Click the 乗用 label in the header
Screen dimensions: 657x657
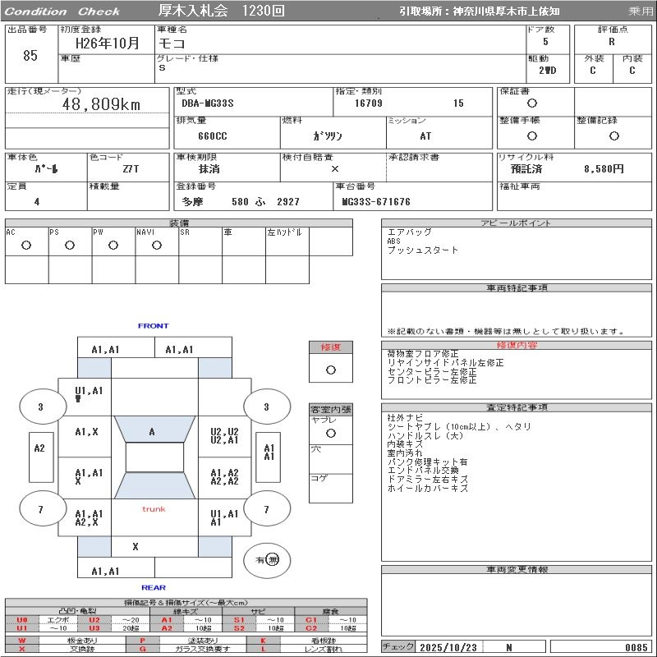click(641, 11)
